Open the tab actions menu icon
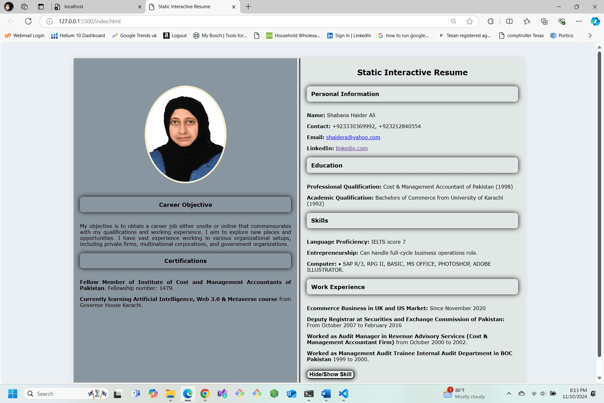Viewport: 604px width, 403px height. click(41, 7)
